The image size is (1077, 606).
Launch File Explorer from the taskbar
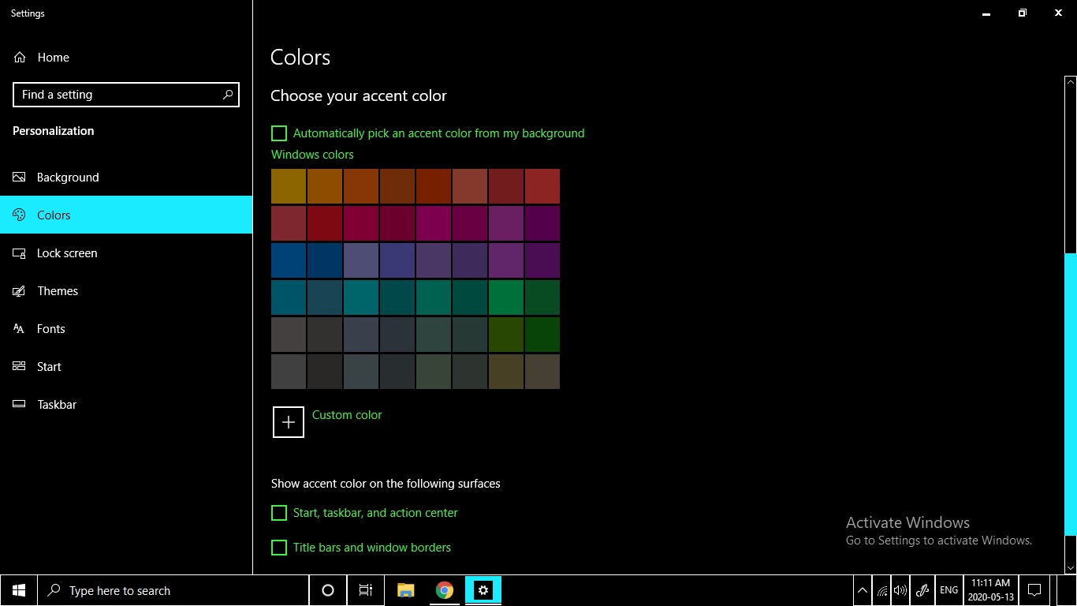(x=406, y=590)
